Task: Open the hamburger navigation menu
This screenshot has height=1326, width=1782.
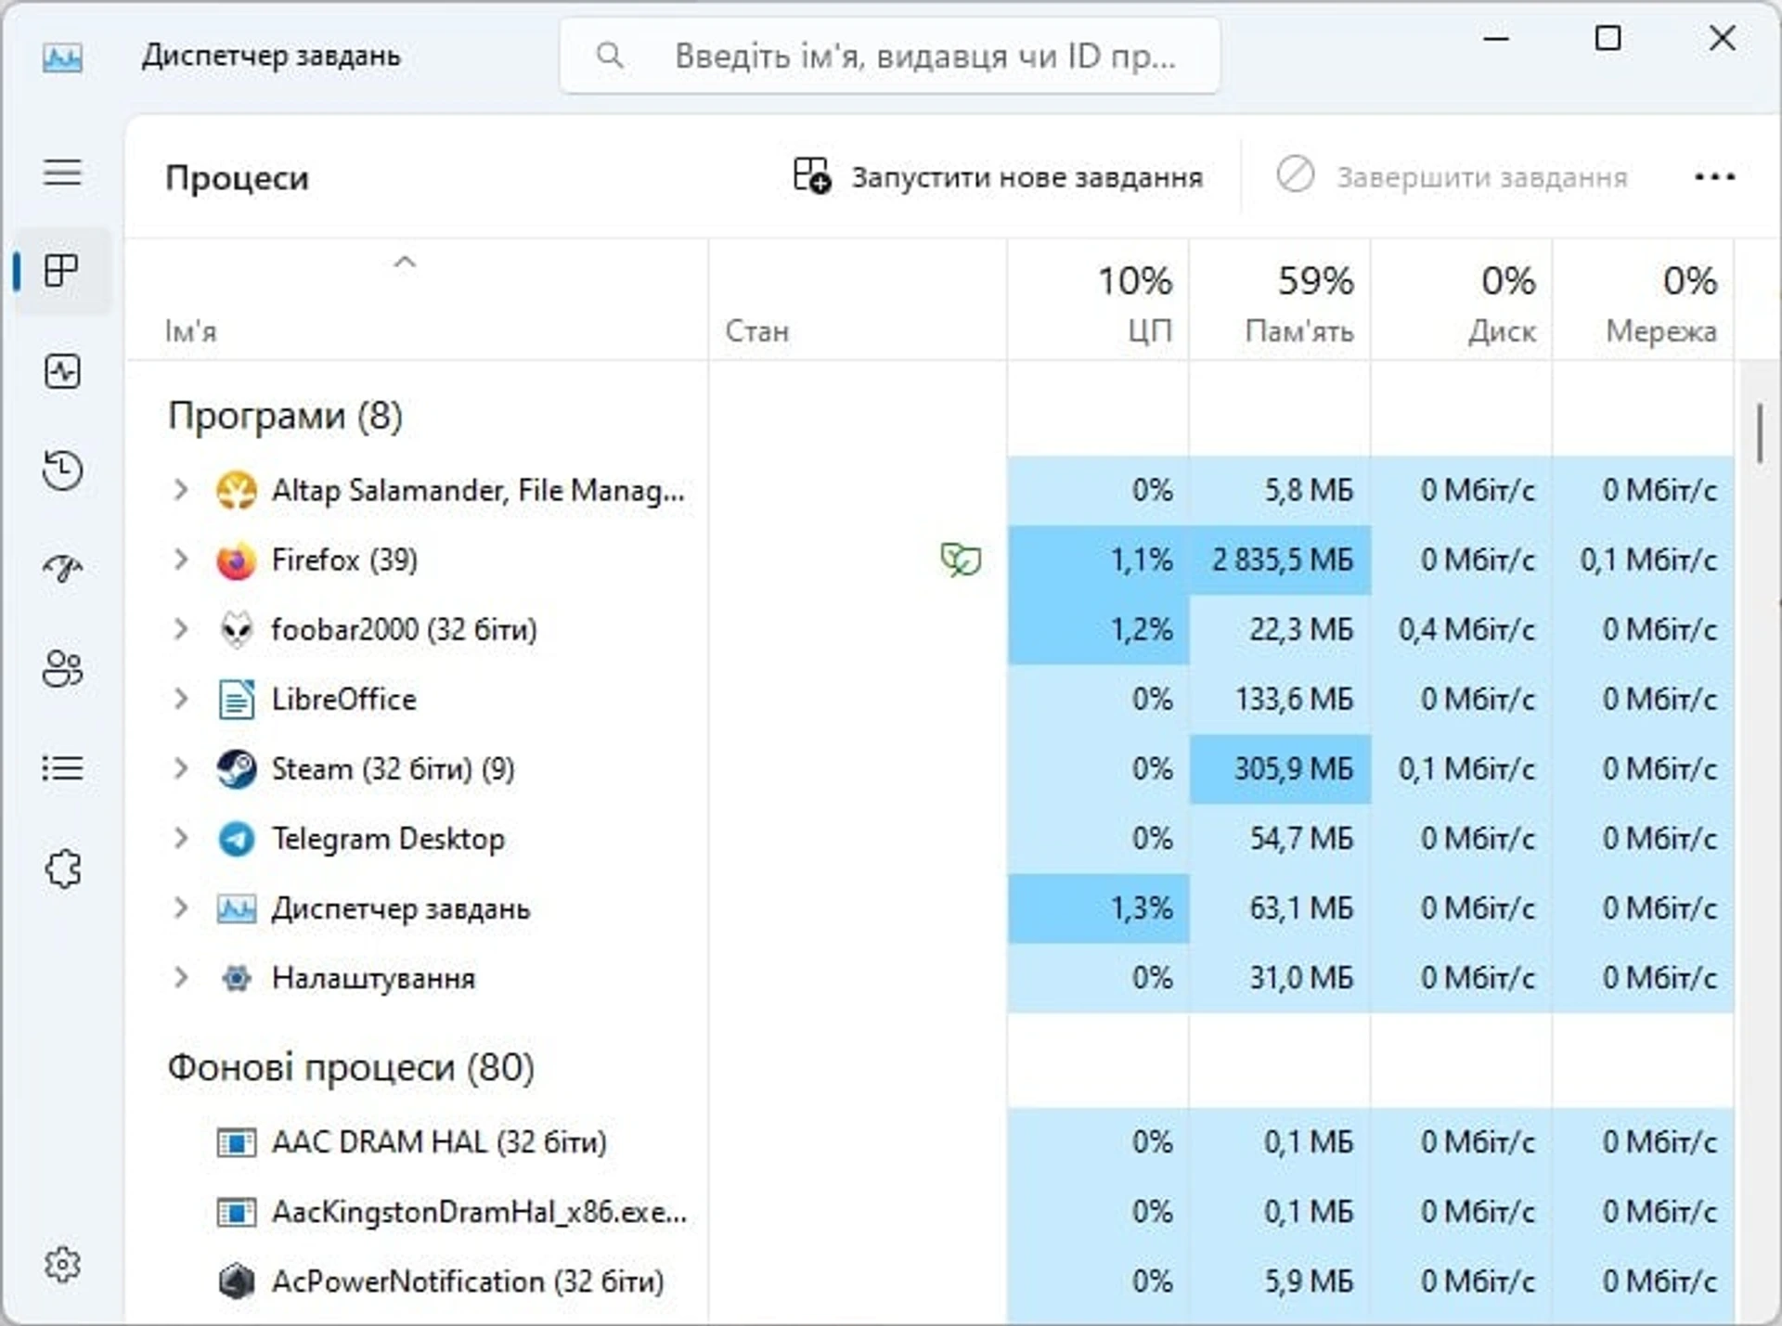Action: (x=62, y=173)
